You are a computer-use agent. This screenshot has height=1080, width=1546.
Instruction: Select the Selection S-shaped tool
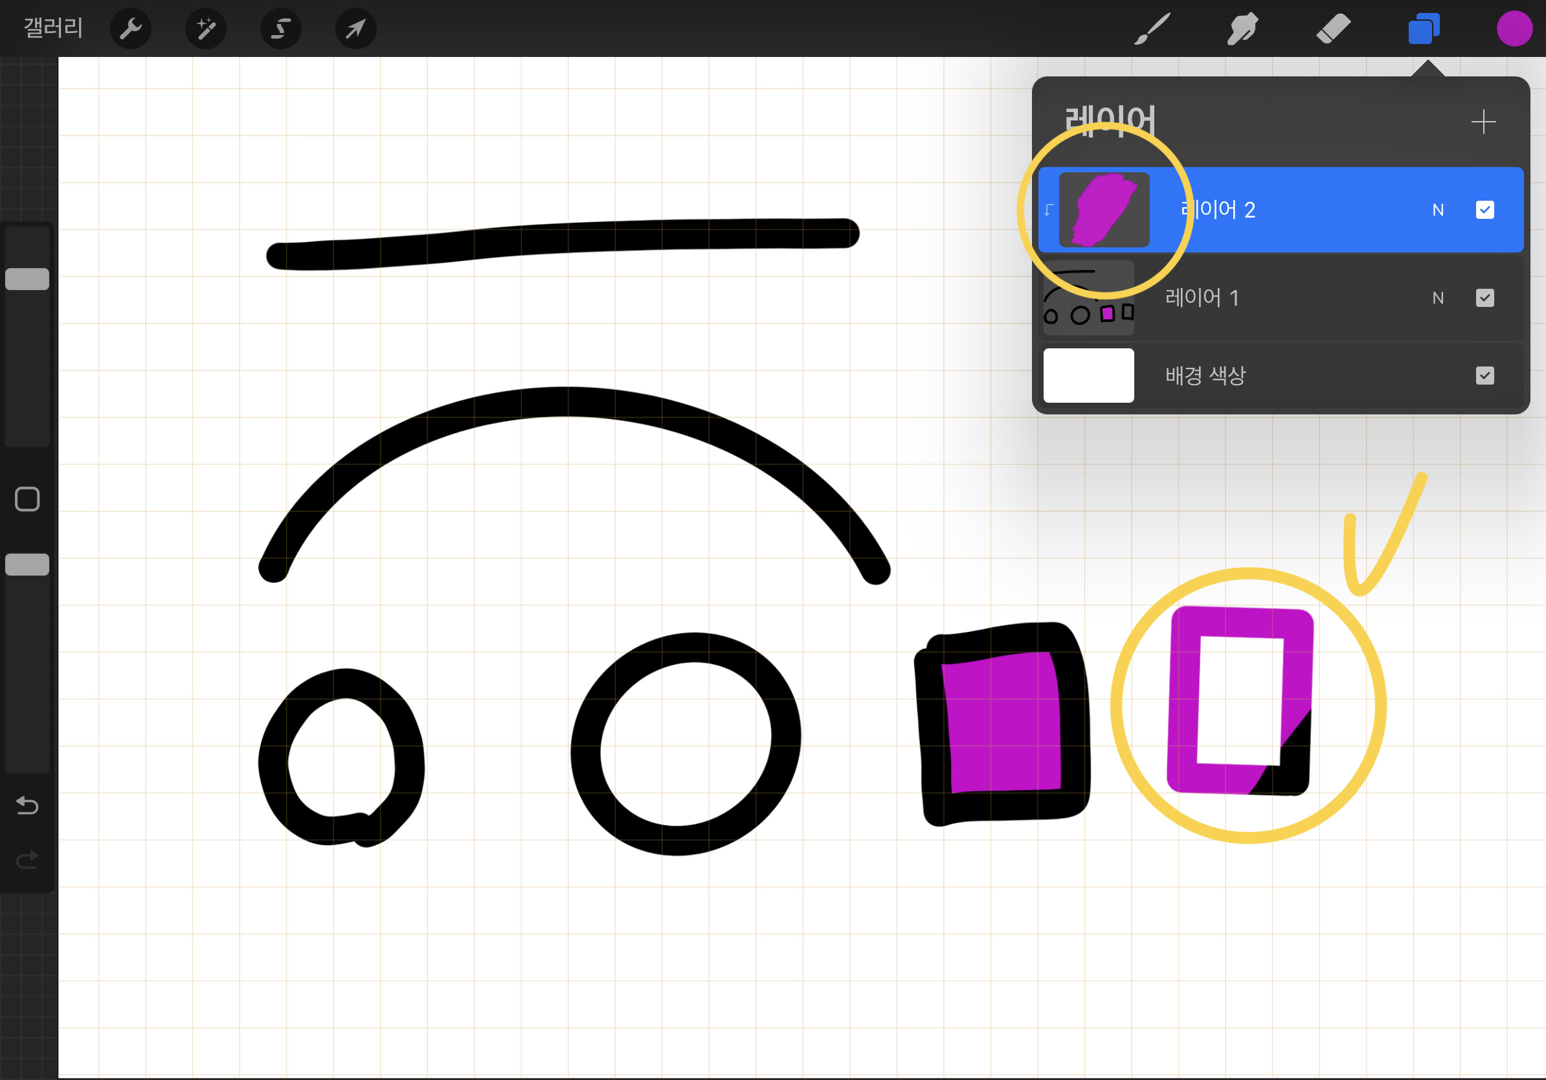(280, 29)
